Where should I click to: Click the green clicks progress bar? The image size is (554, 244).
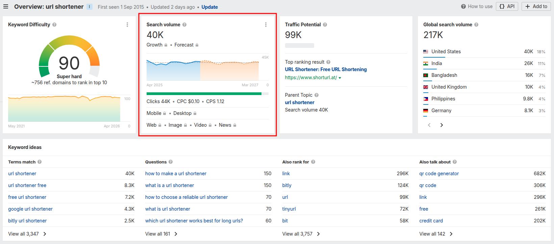coord(204,94)
